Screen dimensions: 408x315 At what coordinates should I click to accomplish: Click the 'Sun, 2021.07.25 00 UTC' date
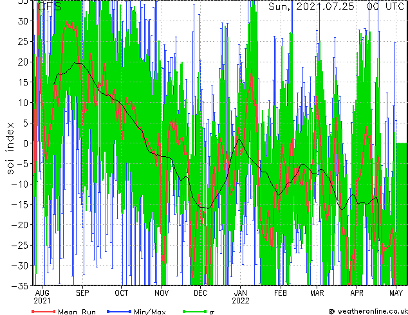coord(336,6)
